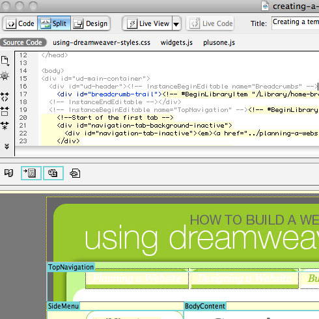This screenshot has height=319, width=319.
Task: Switch to Design view
Action: (x=90, y=23)
